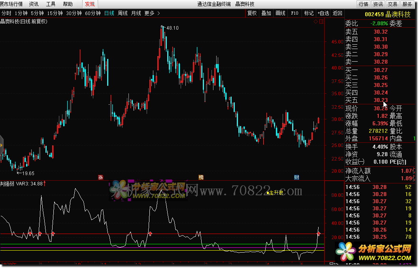Click the 叠加 toolbar button
The height and width of the screenshot is (268, 419).
click(x=266, y=13)
